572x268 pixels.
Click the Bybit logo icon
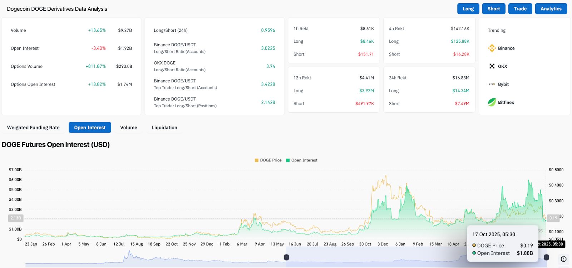492,84
